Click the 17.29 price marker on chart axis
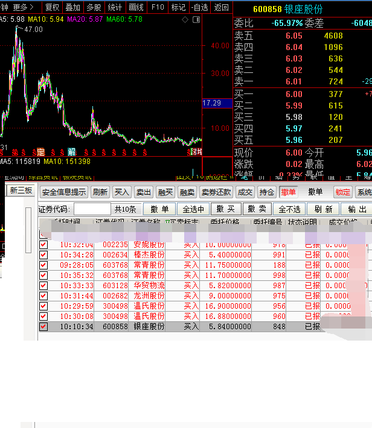 click(217, 103)
